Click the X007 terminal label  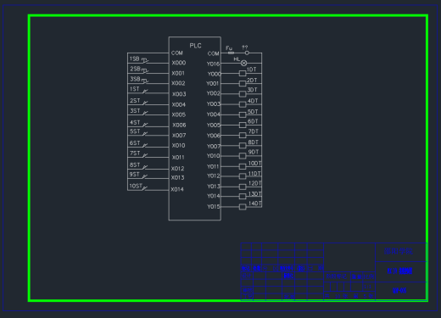[179, 136]
